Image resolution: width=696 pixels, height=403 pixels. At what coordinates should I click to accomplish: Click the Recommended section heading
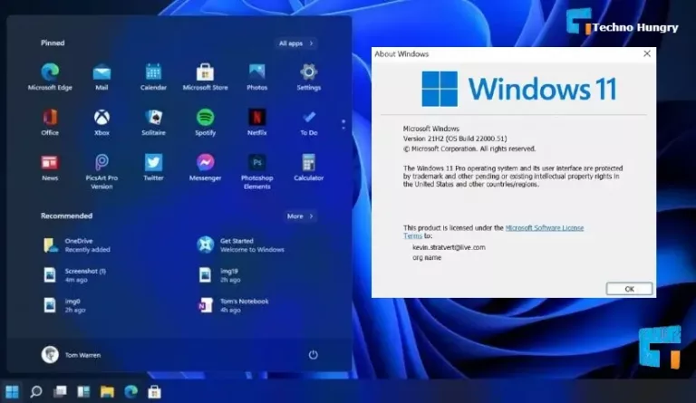66,216
